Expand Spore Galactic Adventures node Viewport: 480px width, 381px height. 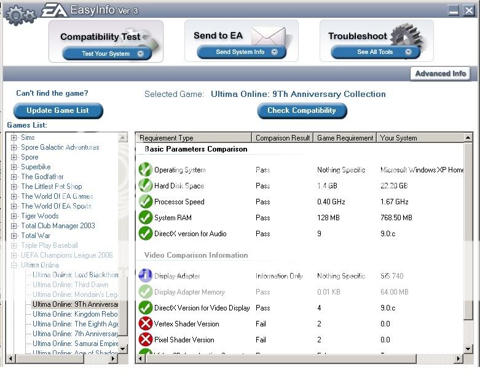tap(14, 147)
